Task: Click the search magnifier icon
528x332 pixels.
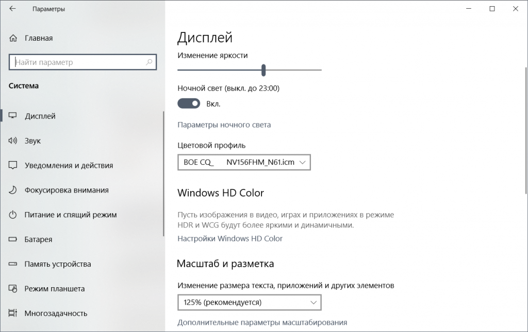Action: coord(149,62)
